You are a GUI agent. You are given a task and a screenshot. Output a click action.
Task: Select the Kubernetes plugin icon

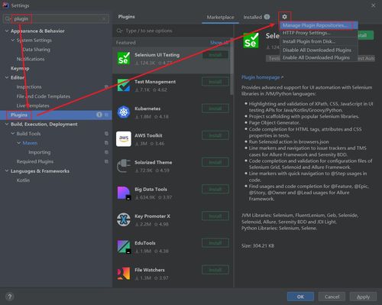coord(124,112)
